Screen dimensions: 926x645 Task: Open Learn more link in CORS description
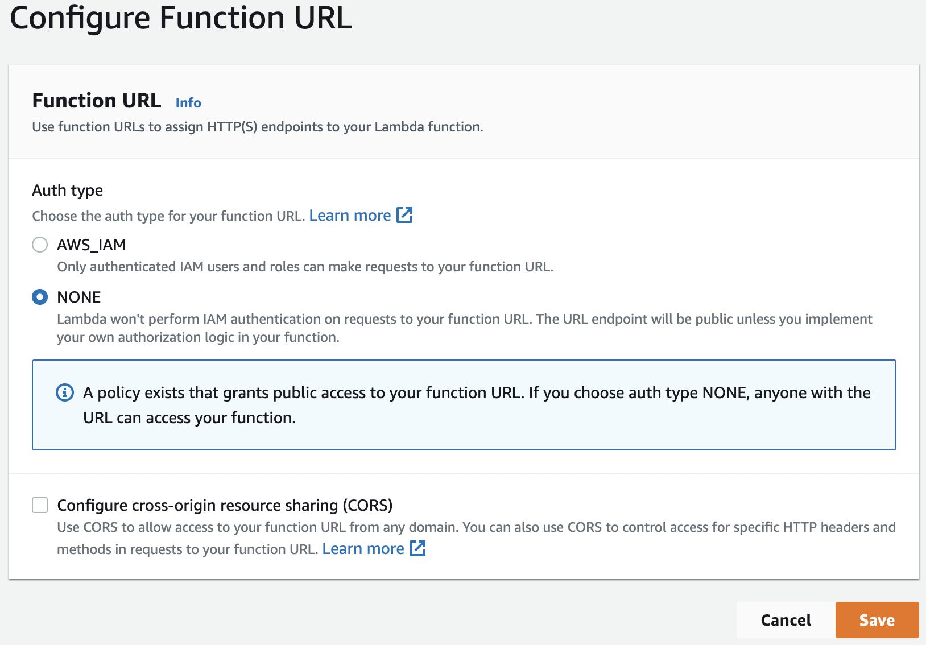[x=363, y=549]
